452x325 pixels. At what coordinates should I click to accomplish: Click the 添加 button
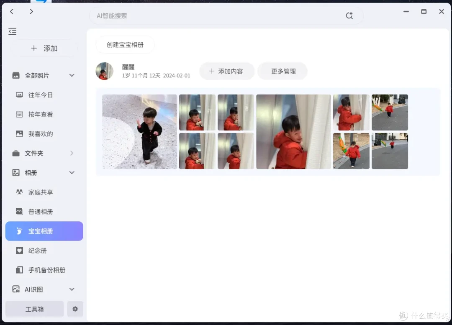(44, 48)
